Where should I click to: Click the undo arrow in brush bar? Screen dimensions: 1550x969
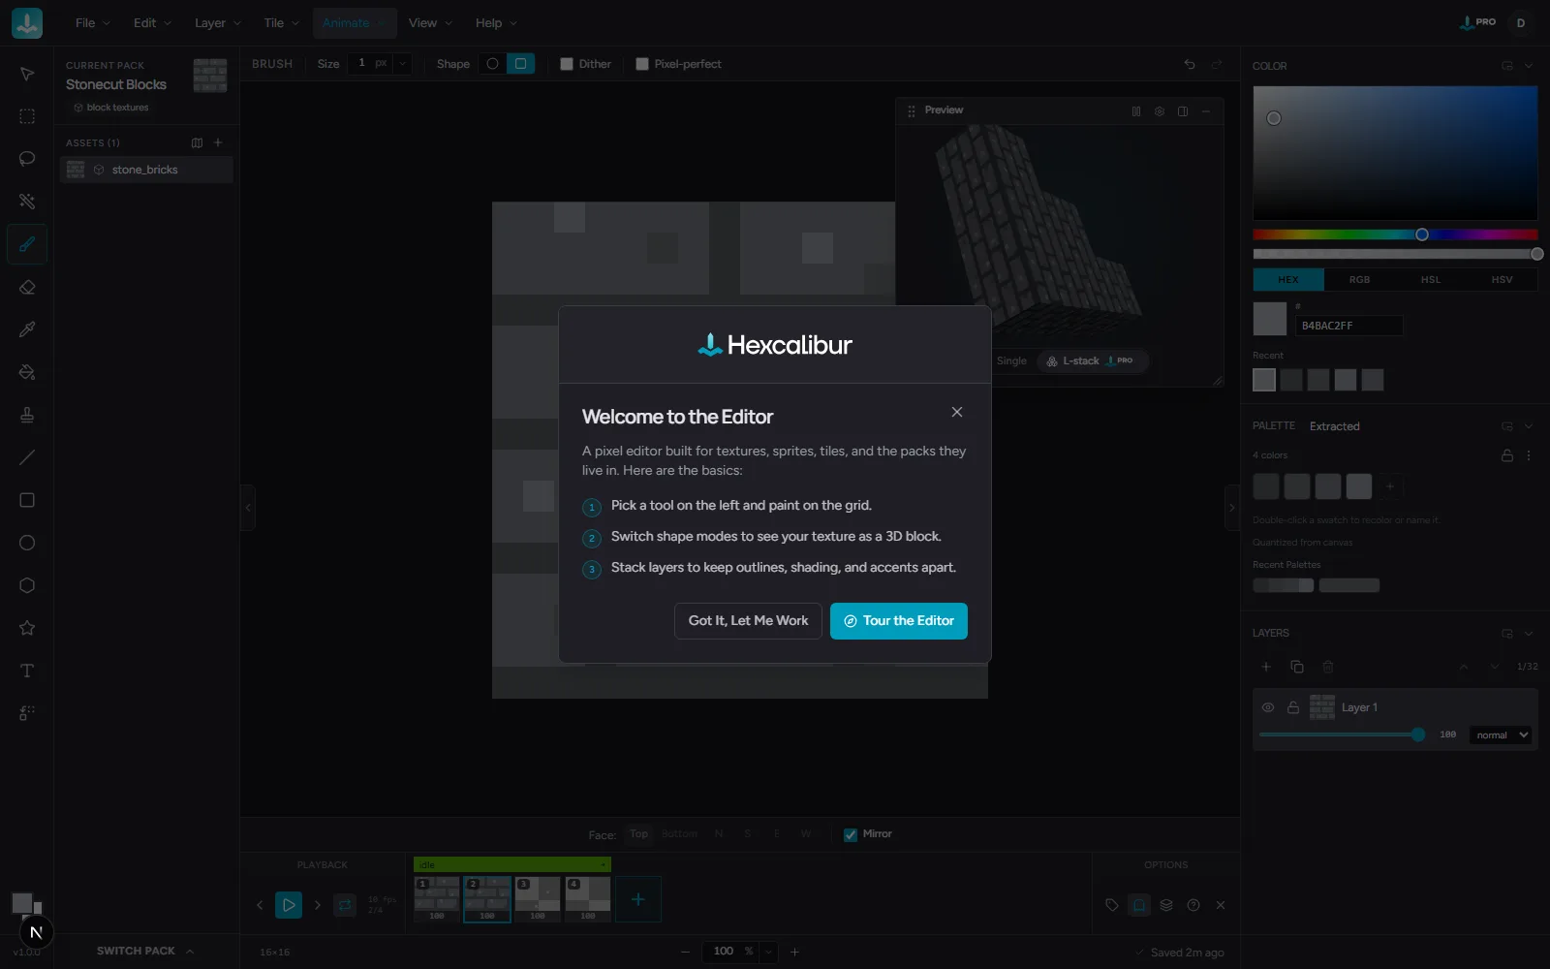coord(1190,64)
